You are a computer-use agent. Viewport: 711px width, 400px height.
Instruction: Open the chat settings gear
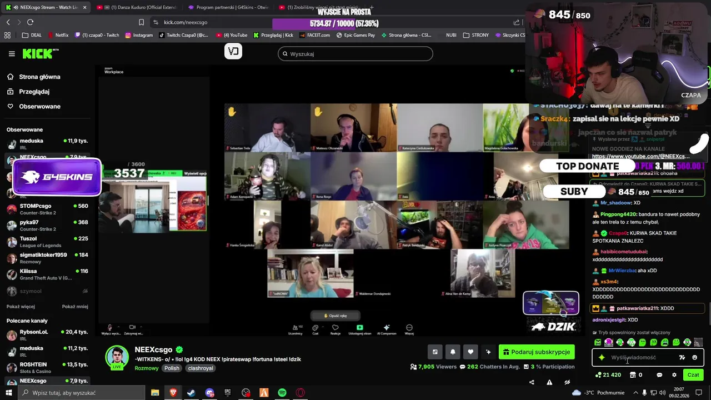[x=674, y=375]
